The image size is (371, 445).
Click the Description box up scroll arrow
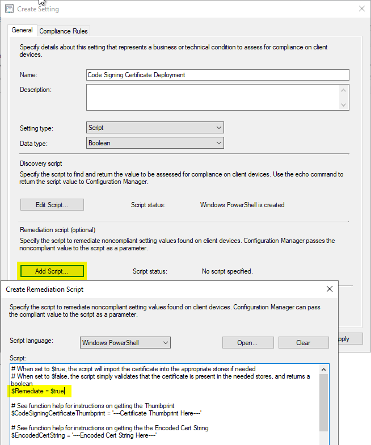[x=344, y=90]
